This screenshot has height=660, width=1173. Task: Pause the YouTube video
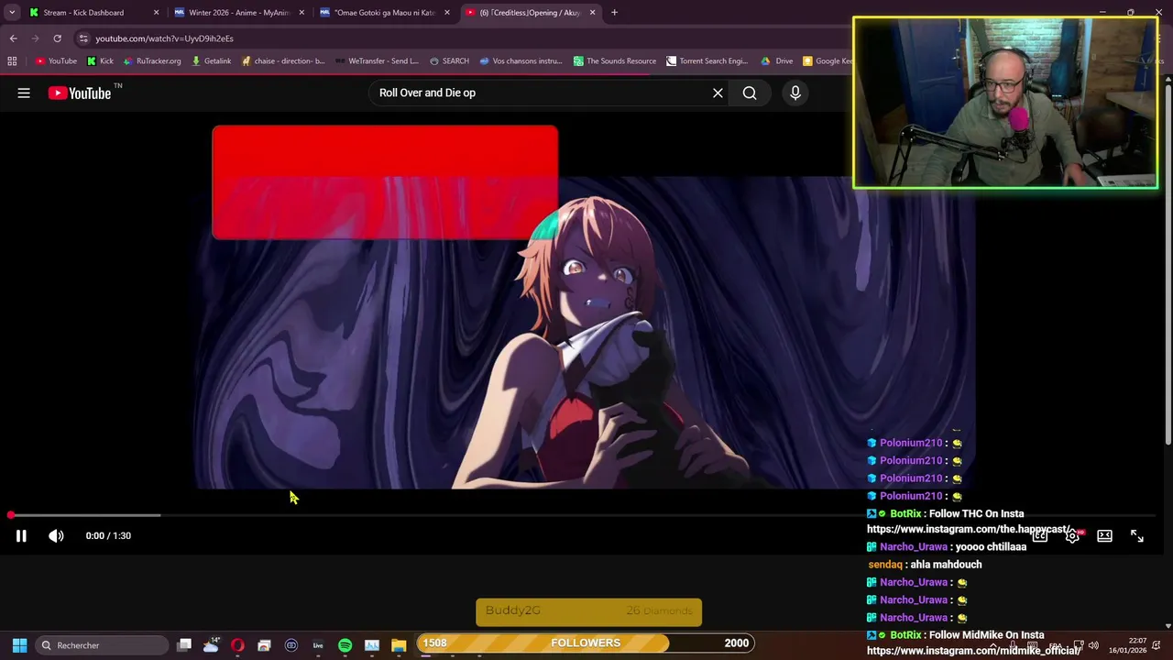point(21,536)
